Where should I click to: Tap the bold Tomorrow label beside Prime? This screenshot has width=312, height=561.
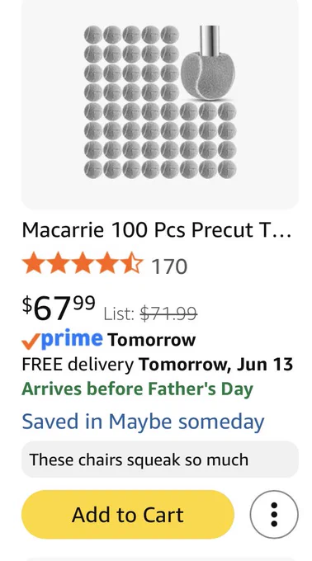tap(152, 340)
